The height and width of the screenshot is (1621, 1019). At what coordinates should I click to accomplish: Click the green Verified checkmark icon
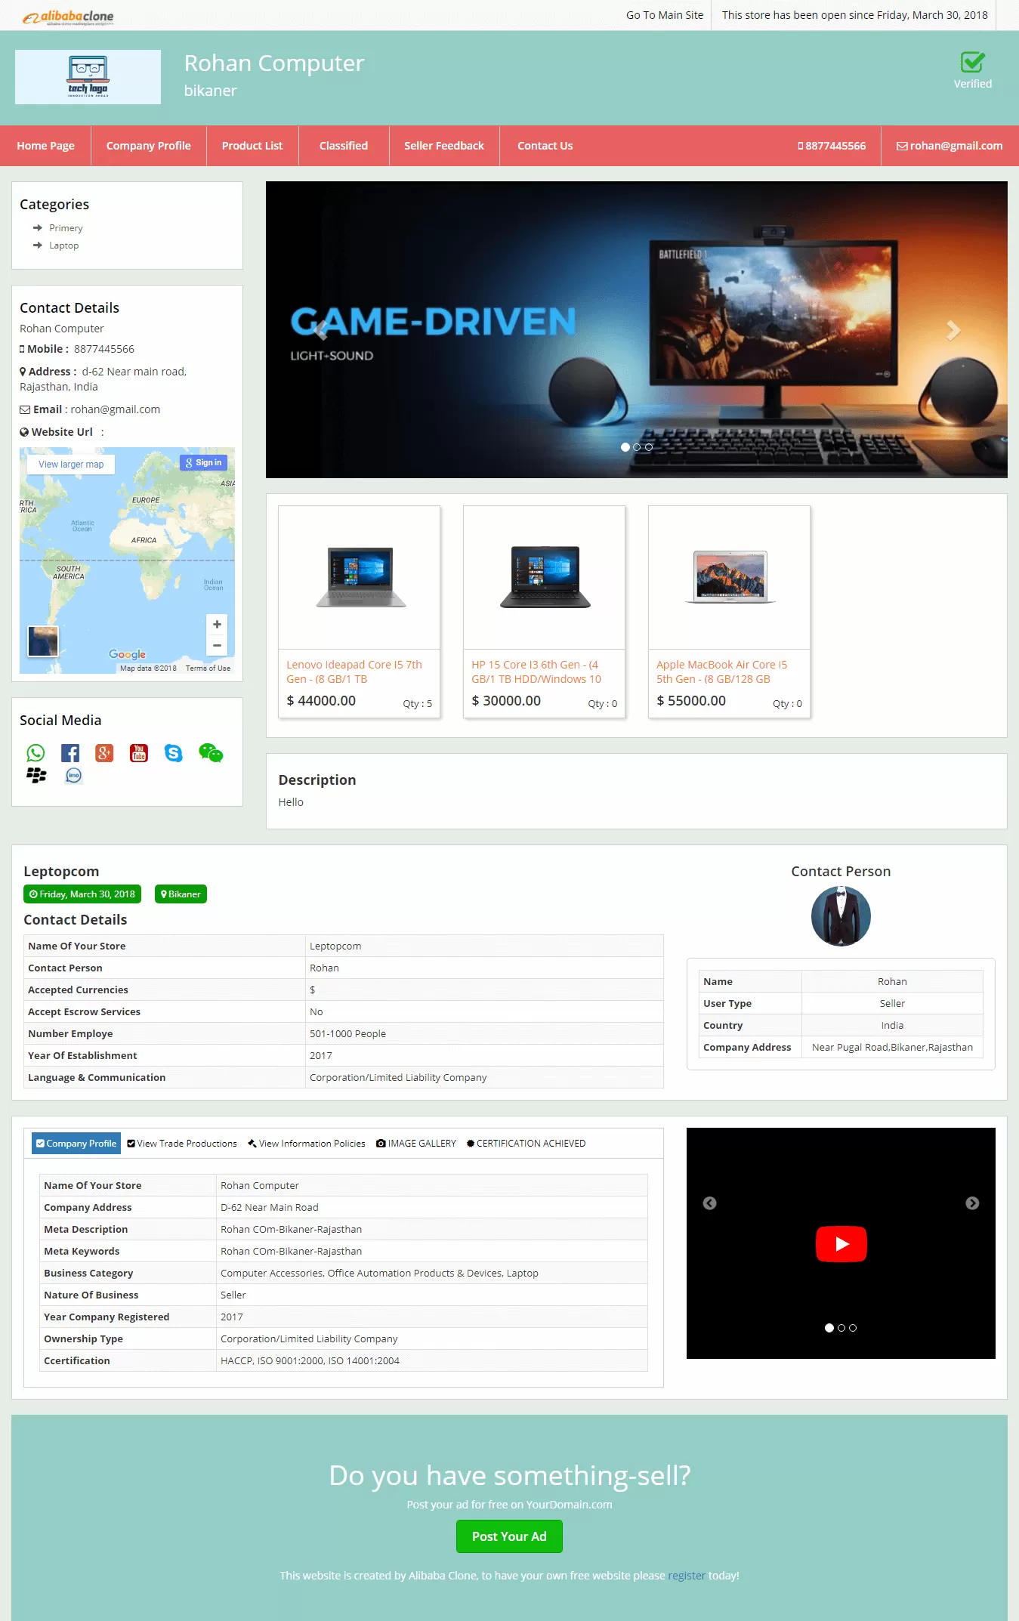click(972, 62)
